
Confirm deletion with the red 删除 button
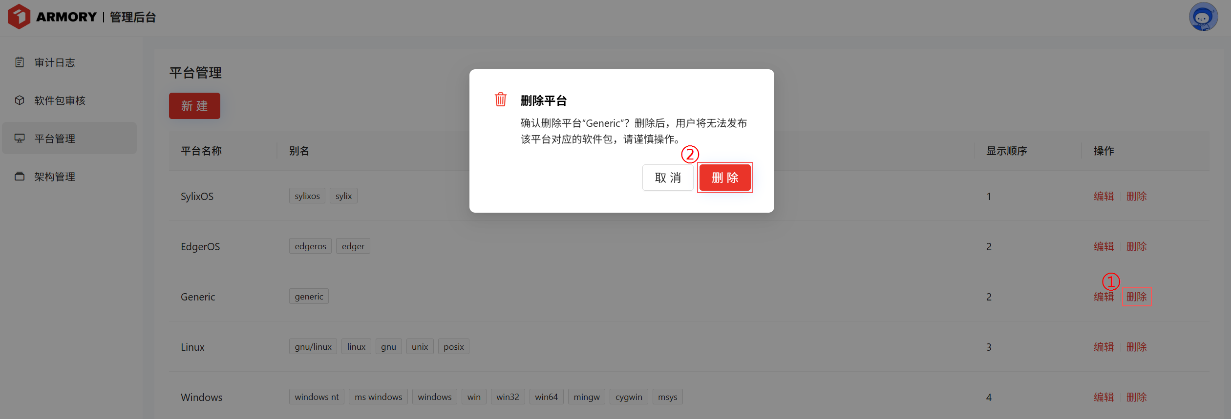point(724,178)
